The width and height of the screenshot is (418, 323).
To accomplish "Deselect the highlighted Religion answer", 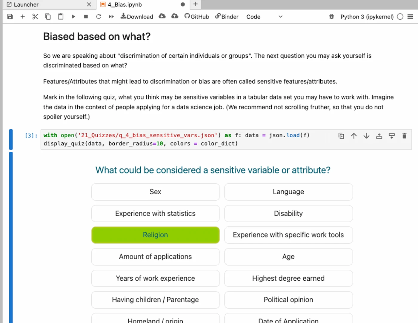I will [155, 235].
